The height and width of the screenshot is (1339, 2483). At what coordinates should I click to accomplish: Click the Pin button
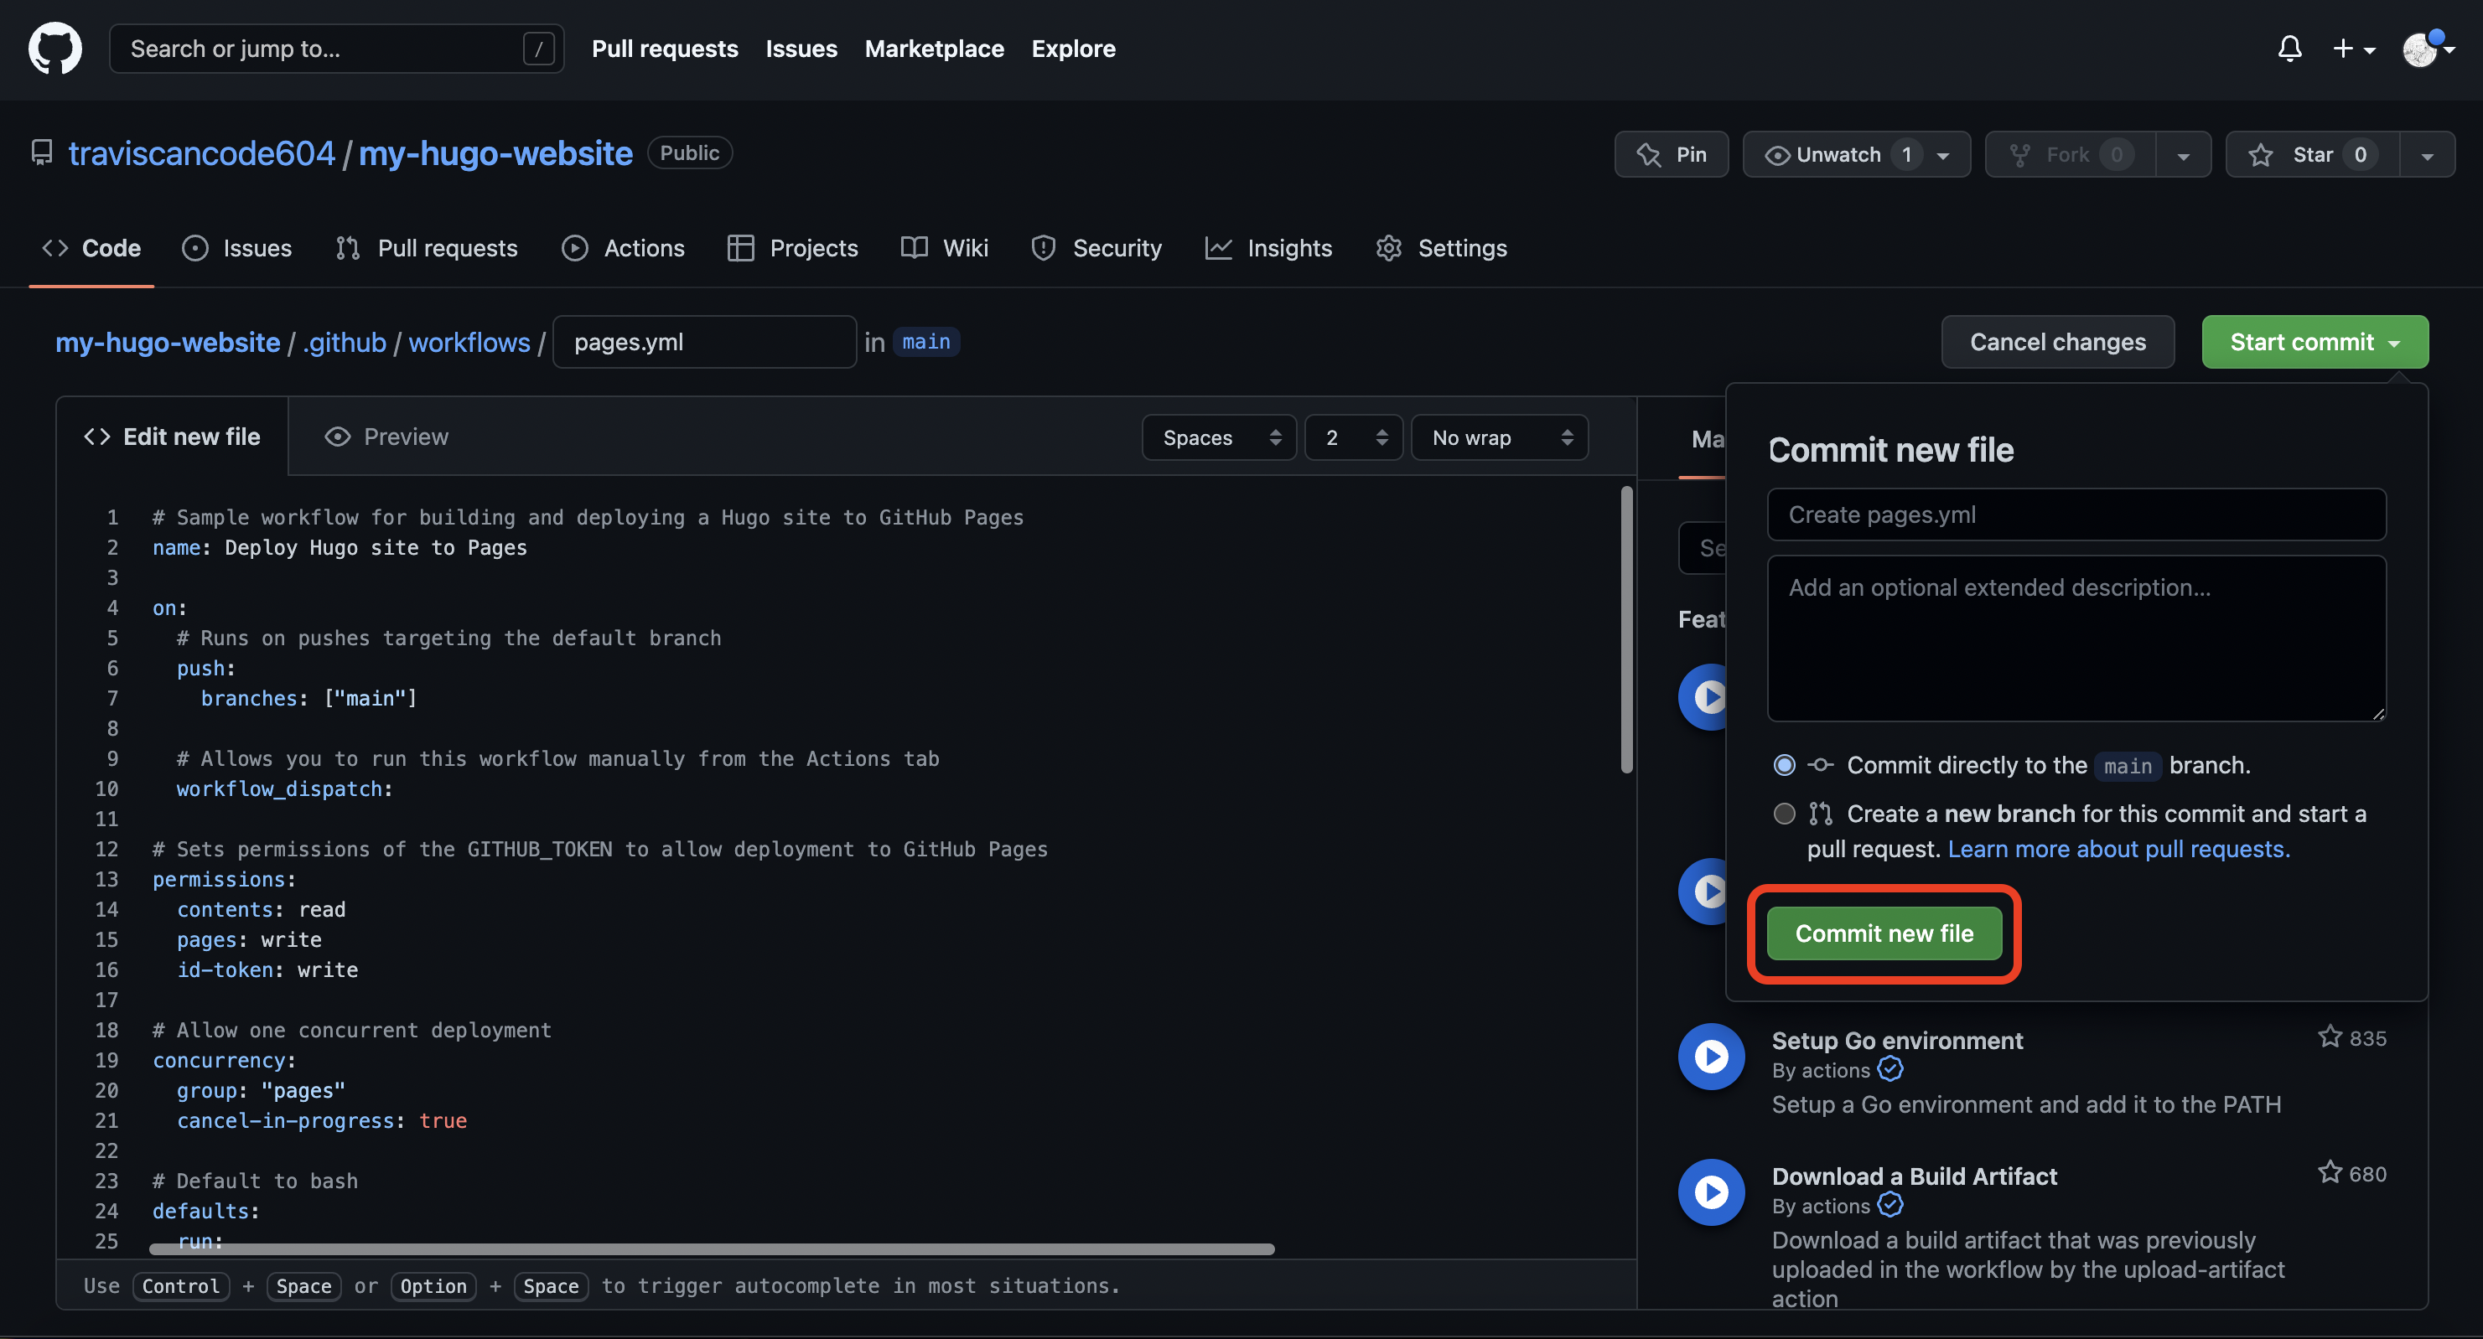pyautogui.click(x=1672, y=154)
